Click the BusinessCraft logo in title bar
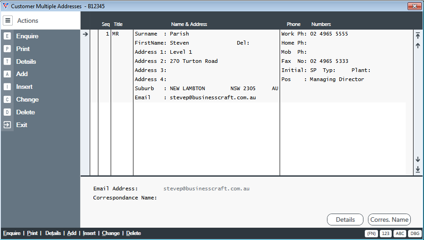 click(5, 5)
